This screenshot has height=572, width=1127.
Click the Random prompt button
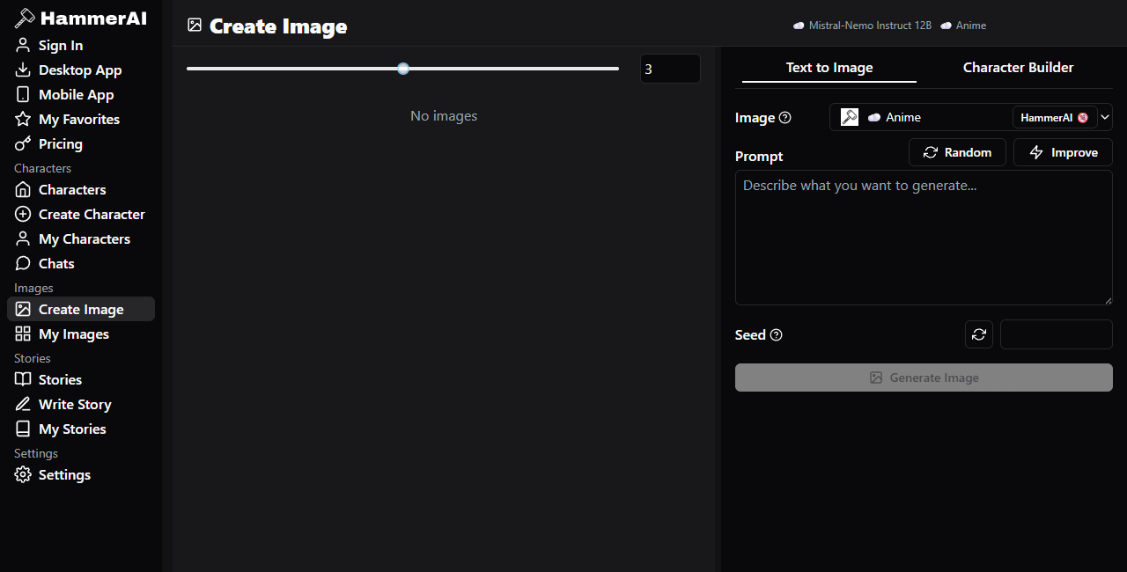click(x=957, y=152)
